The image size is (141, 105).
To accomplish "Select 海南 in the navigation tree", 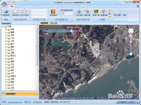I will pyautogui.click(x=12, y=47).
